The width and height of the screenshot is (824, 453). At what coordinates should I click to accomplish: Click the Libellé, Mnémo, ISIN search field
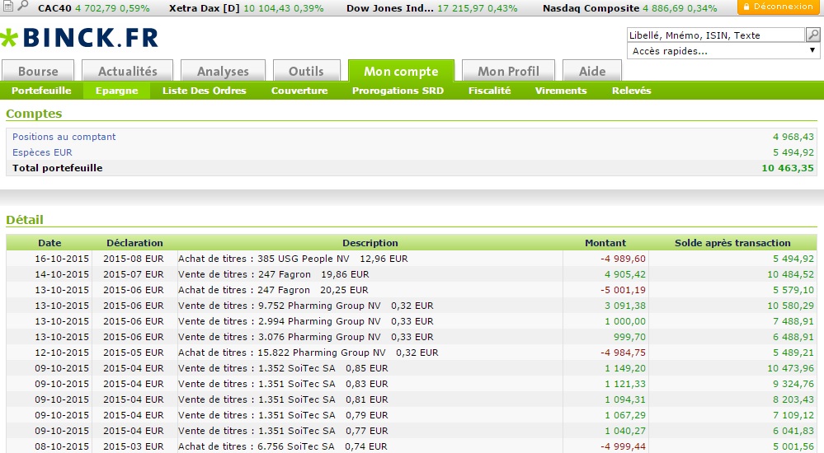click(715, 35)
